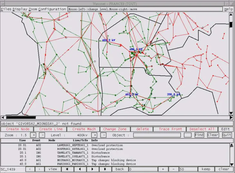The height and width of the screenshot is (173, 235).
Task: Open the Zoom menu
Action: (x=33, y=9)
